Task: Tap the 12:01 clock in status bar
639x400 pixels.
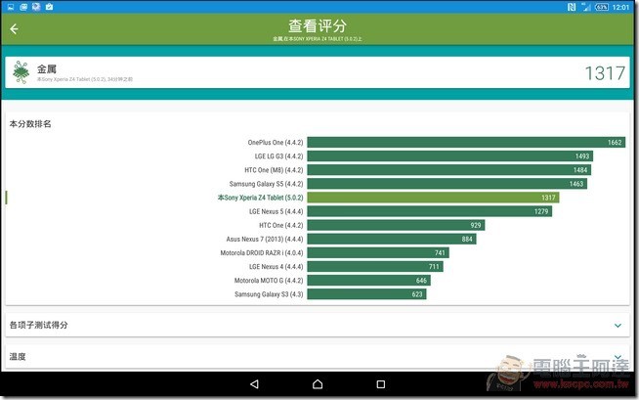Action: [620, 7]
